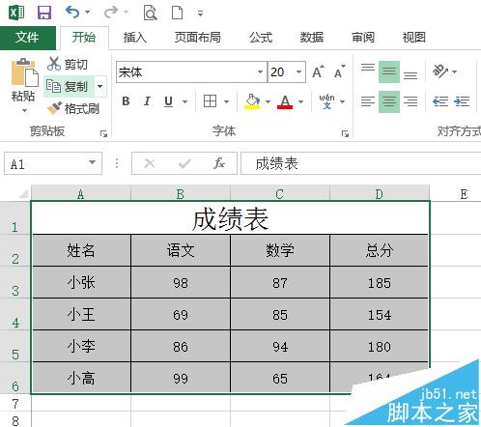Increase font size with large A
This screenshot has height=427, width=481.
click(319, 71)
